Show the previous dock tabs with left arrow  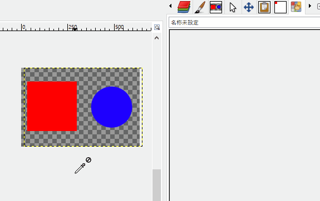click(170, 6)
